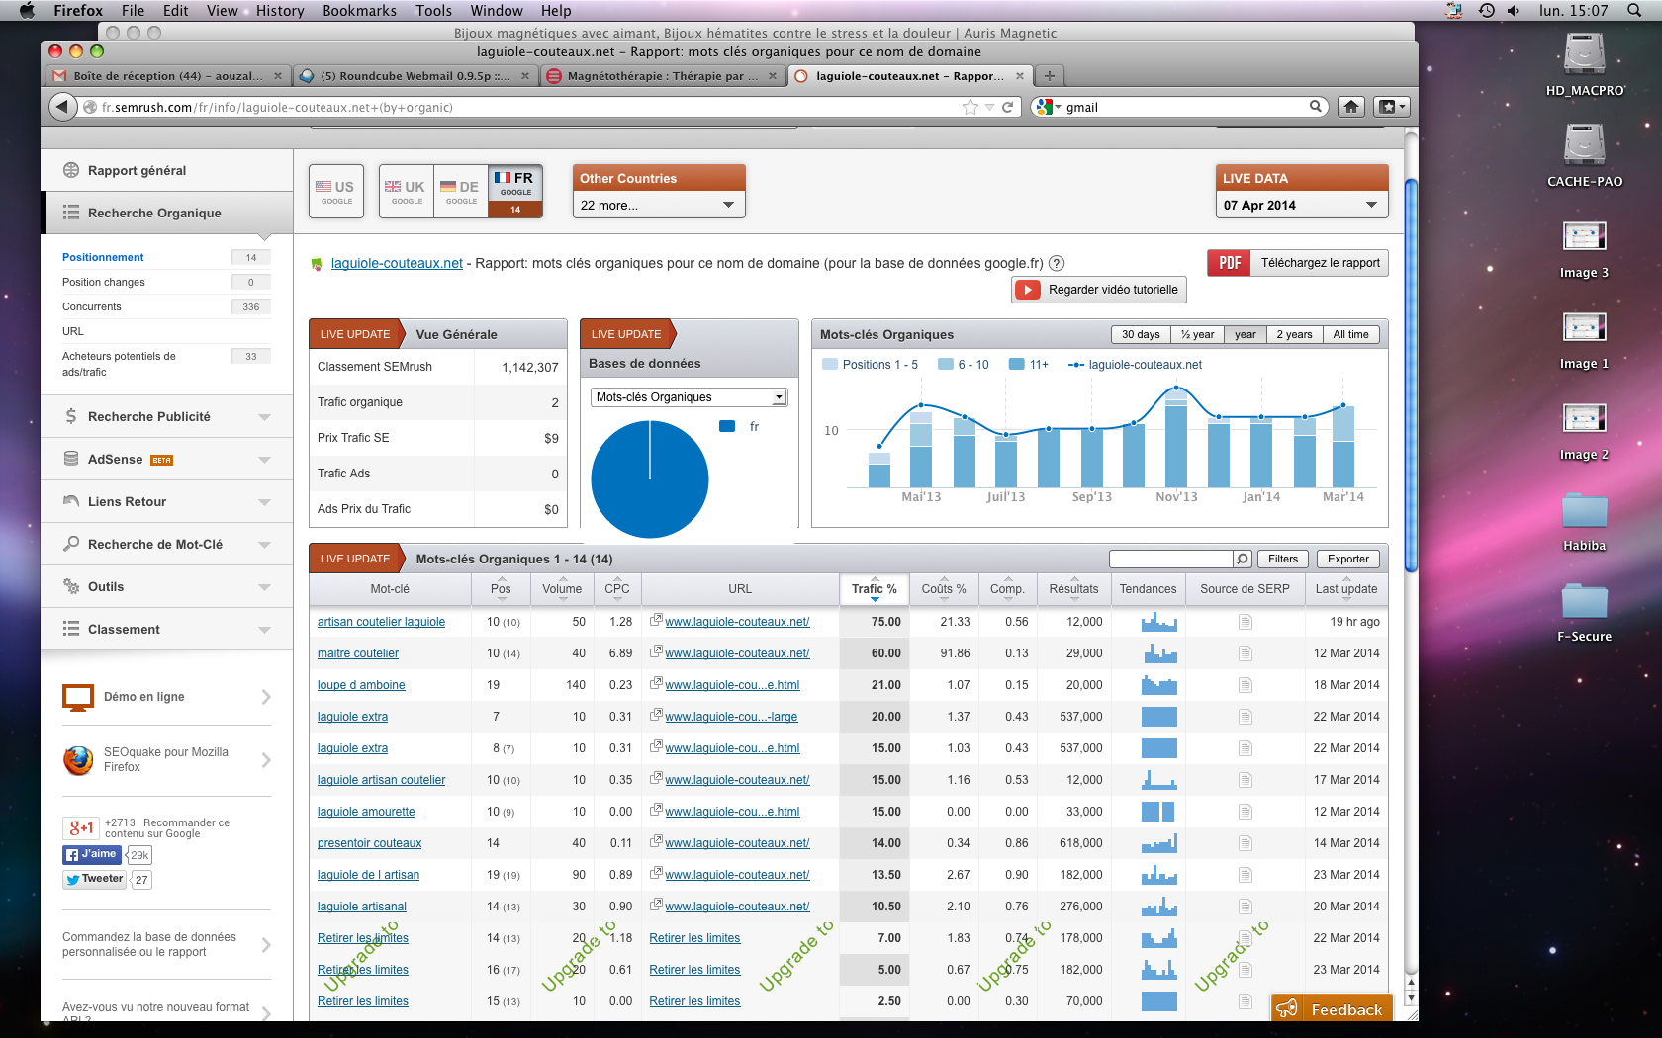
Task: Expand Classement sidebar section
Action: [x=166, y=629]
